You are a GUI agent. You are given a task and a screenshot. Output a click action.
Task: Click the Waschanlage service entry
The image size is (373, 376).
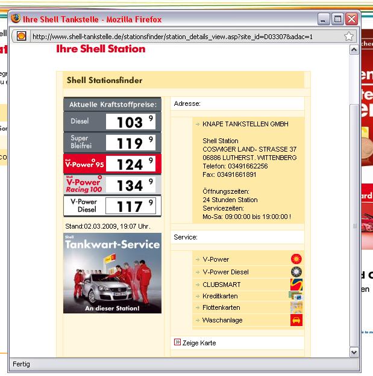coord(222,320)
